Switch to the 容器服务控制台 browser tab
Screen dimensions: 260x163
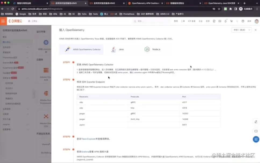183,3
